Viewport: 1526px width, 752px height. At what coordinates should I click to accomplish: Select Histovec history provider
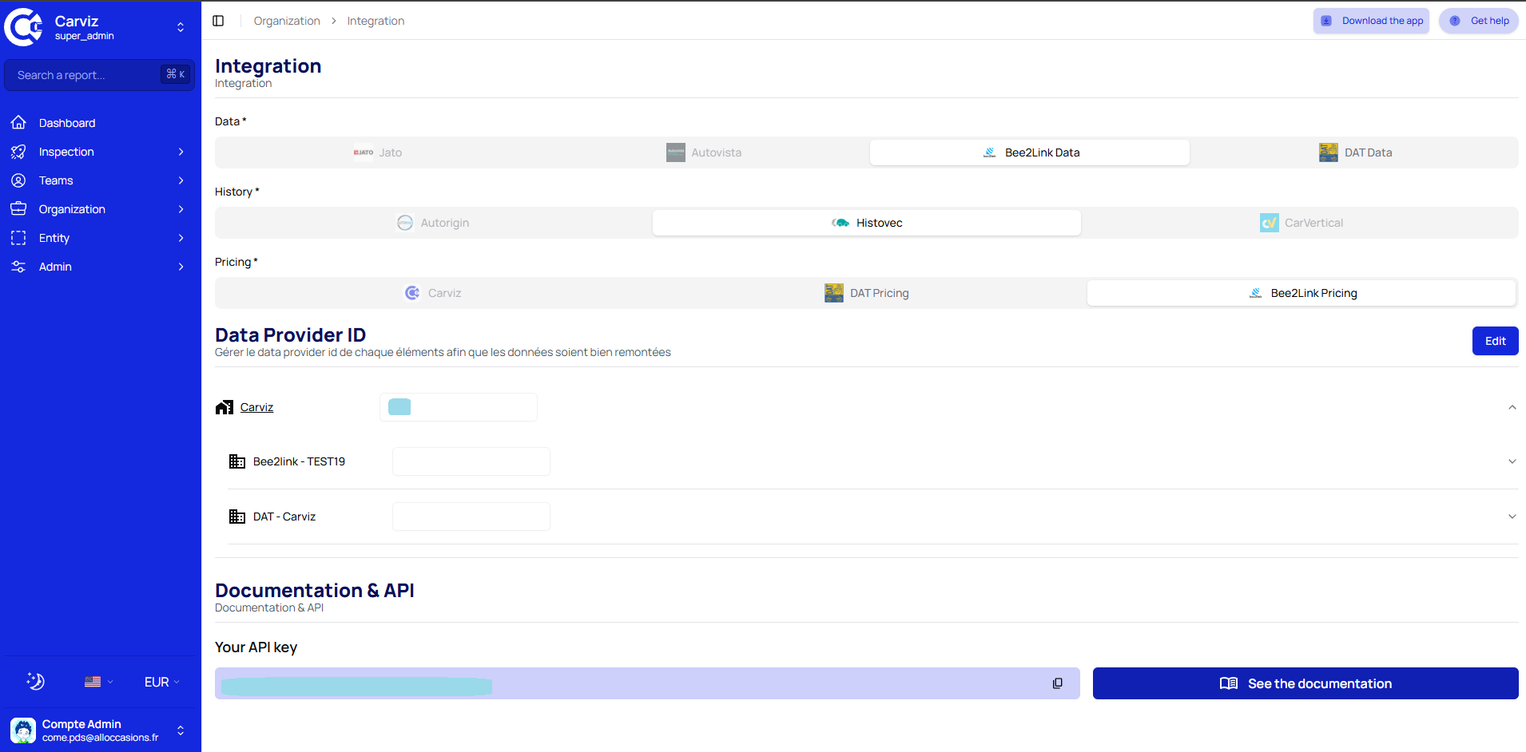tap(867, 223)
